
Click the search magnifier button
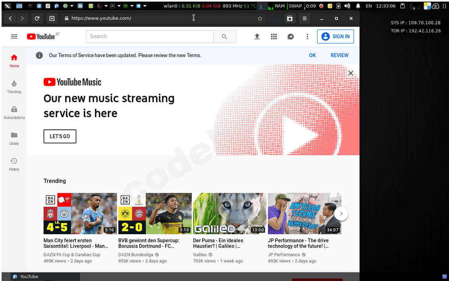[224, 37]
